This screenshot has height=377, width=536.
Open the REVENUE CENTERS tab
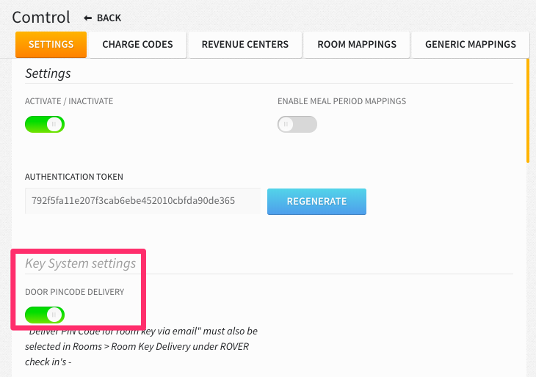pos(245,45)
